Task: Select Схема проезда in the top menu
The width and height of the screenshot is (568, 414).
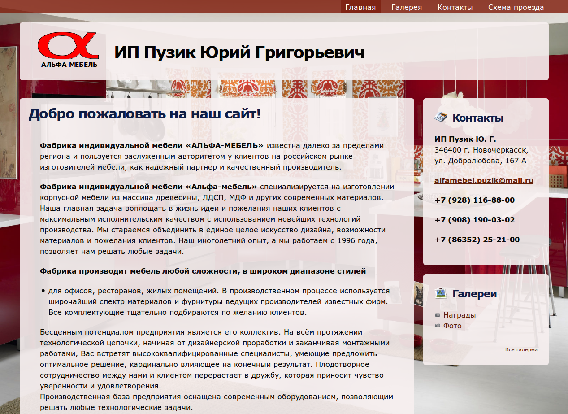Action: coord(516,7)
